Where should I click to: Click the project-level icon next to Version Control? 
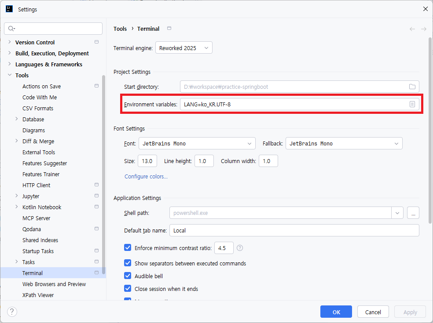96,42
